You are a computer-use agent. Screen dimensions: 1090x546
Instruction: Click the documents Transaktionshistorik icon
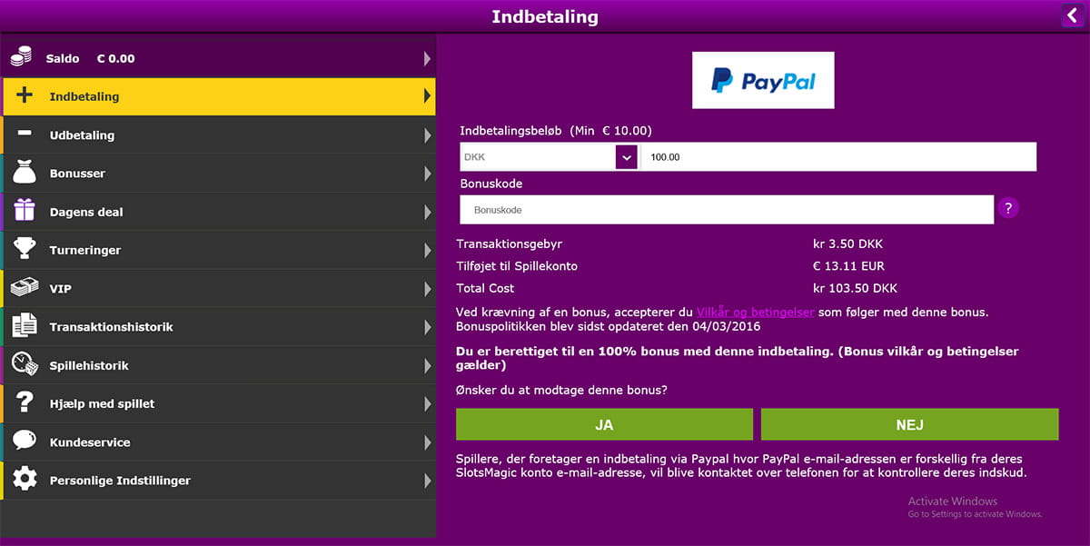point(25,325)
